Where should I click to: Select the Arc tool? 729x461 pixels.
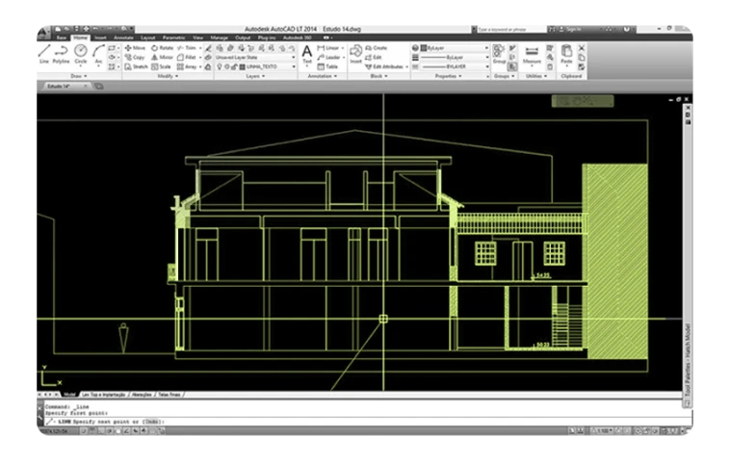pyautogui.click(x=98, y=54)
